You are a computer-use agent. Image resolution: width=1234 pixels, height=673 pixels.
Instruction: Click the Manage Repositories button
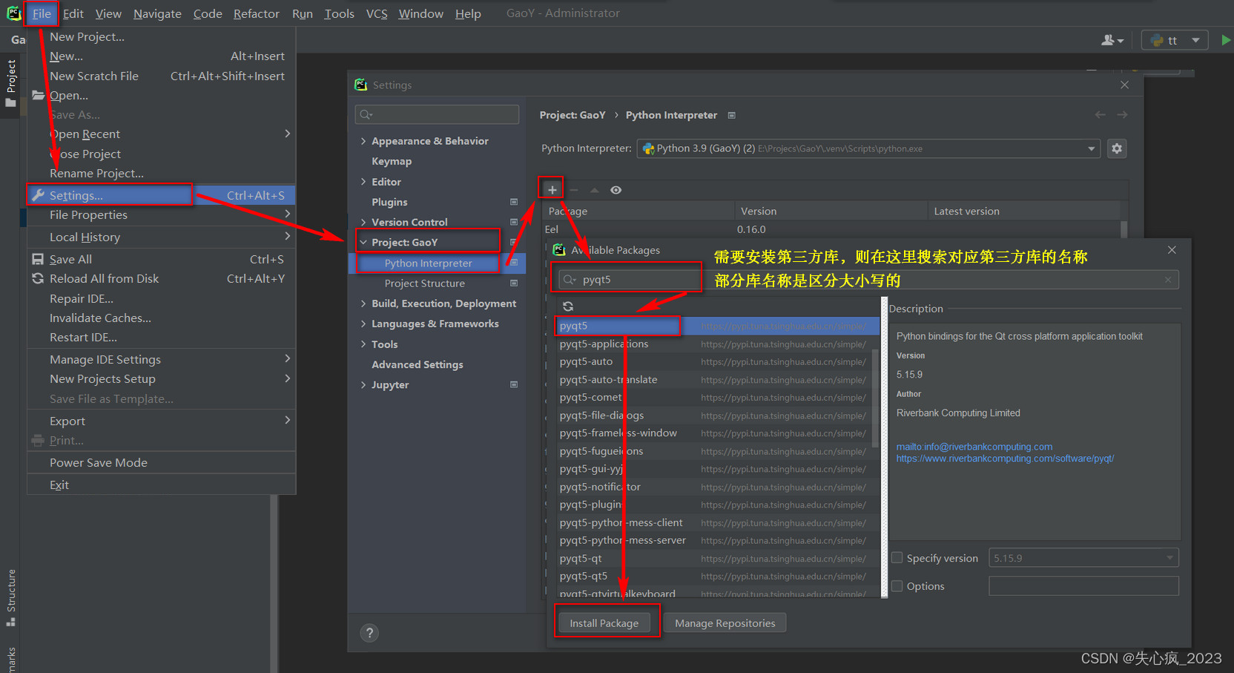coord(725,623)
